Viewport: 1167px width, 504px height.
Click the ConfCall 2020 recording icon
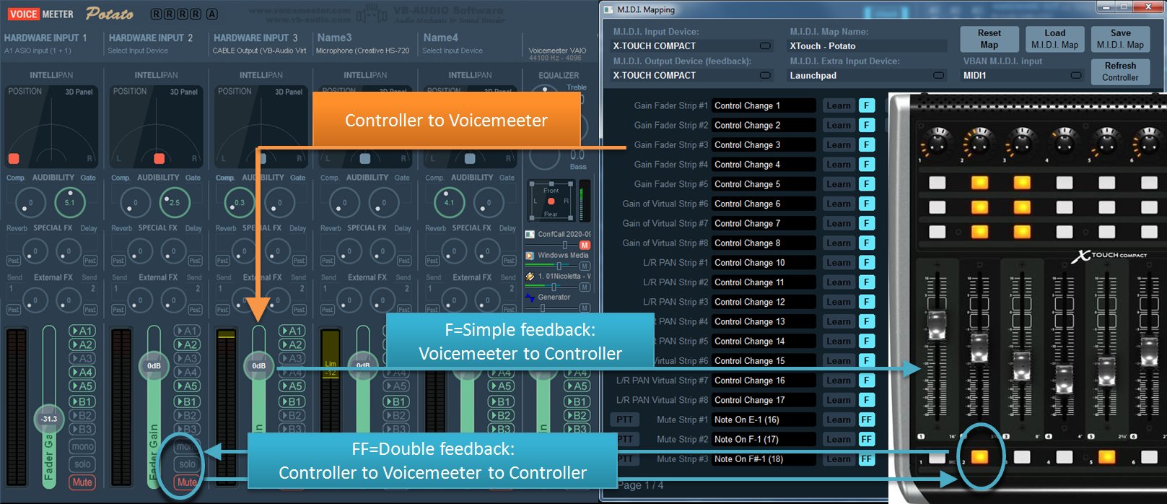point(530,234)
